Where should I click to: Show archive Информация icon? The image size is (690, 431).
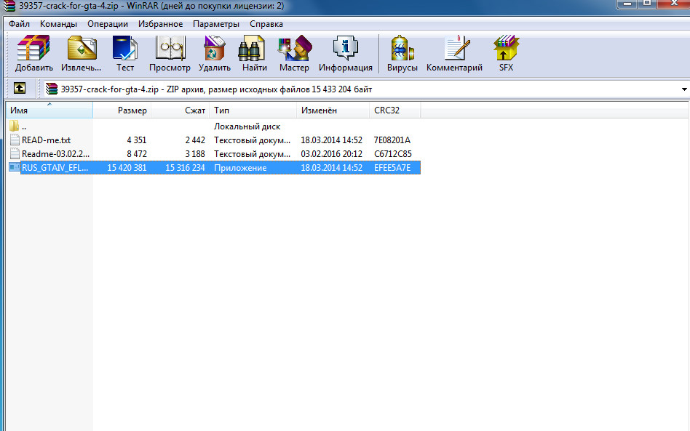(x=346, y=48)
